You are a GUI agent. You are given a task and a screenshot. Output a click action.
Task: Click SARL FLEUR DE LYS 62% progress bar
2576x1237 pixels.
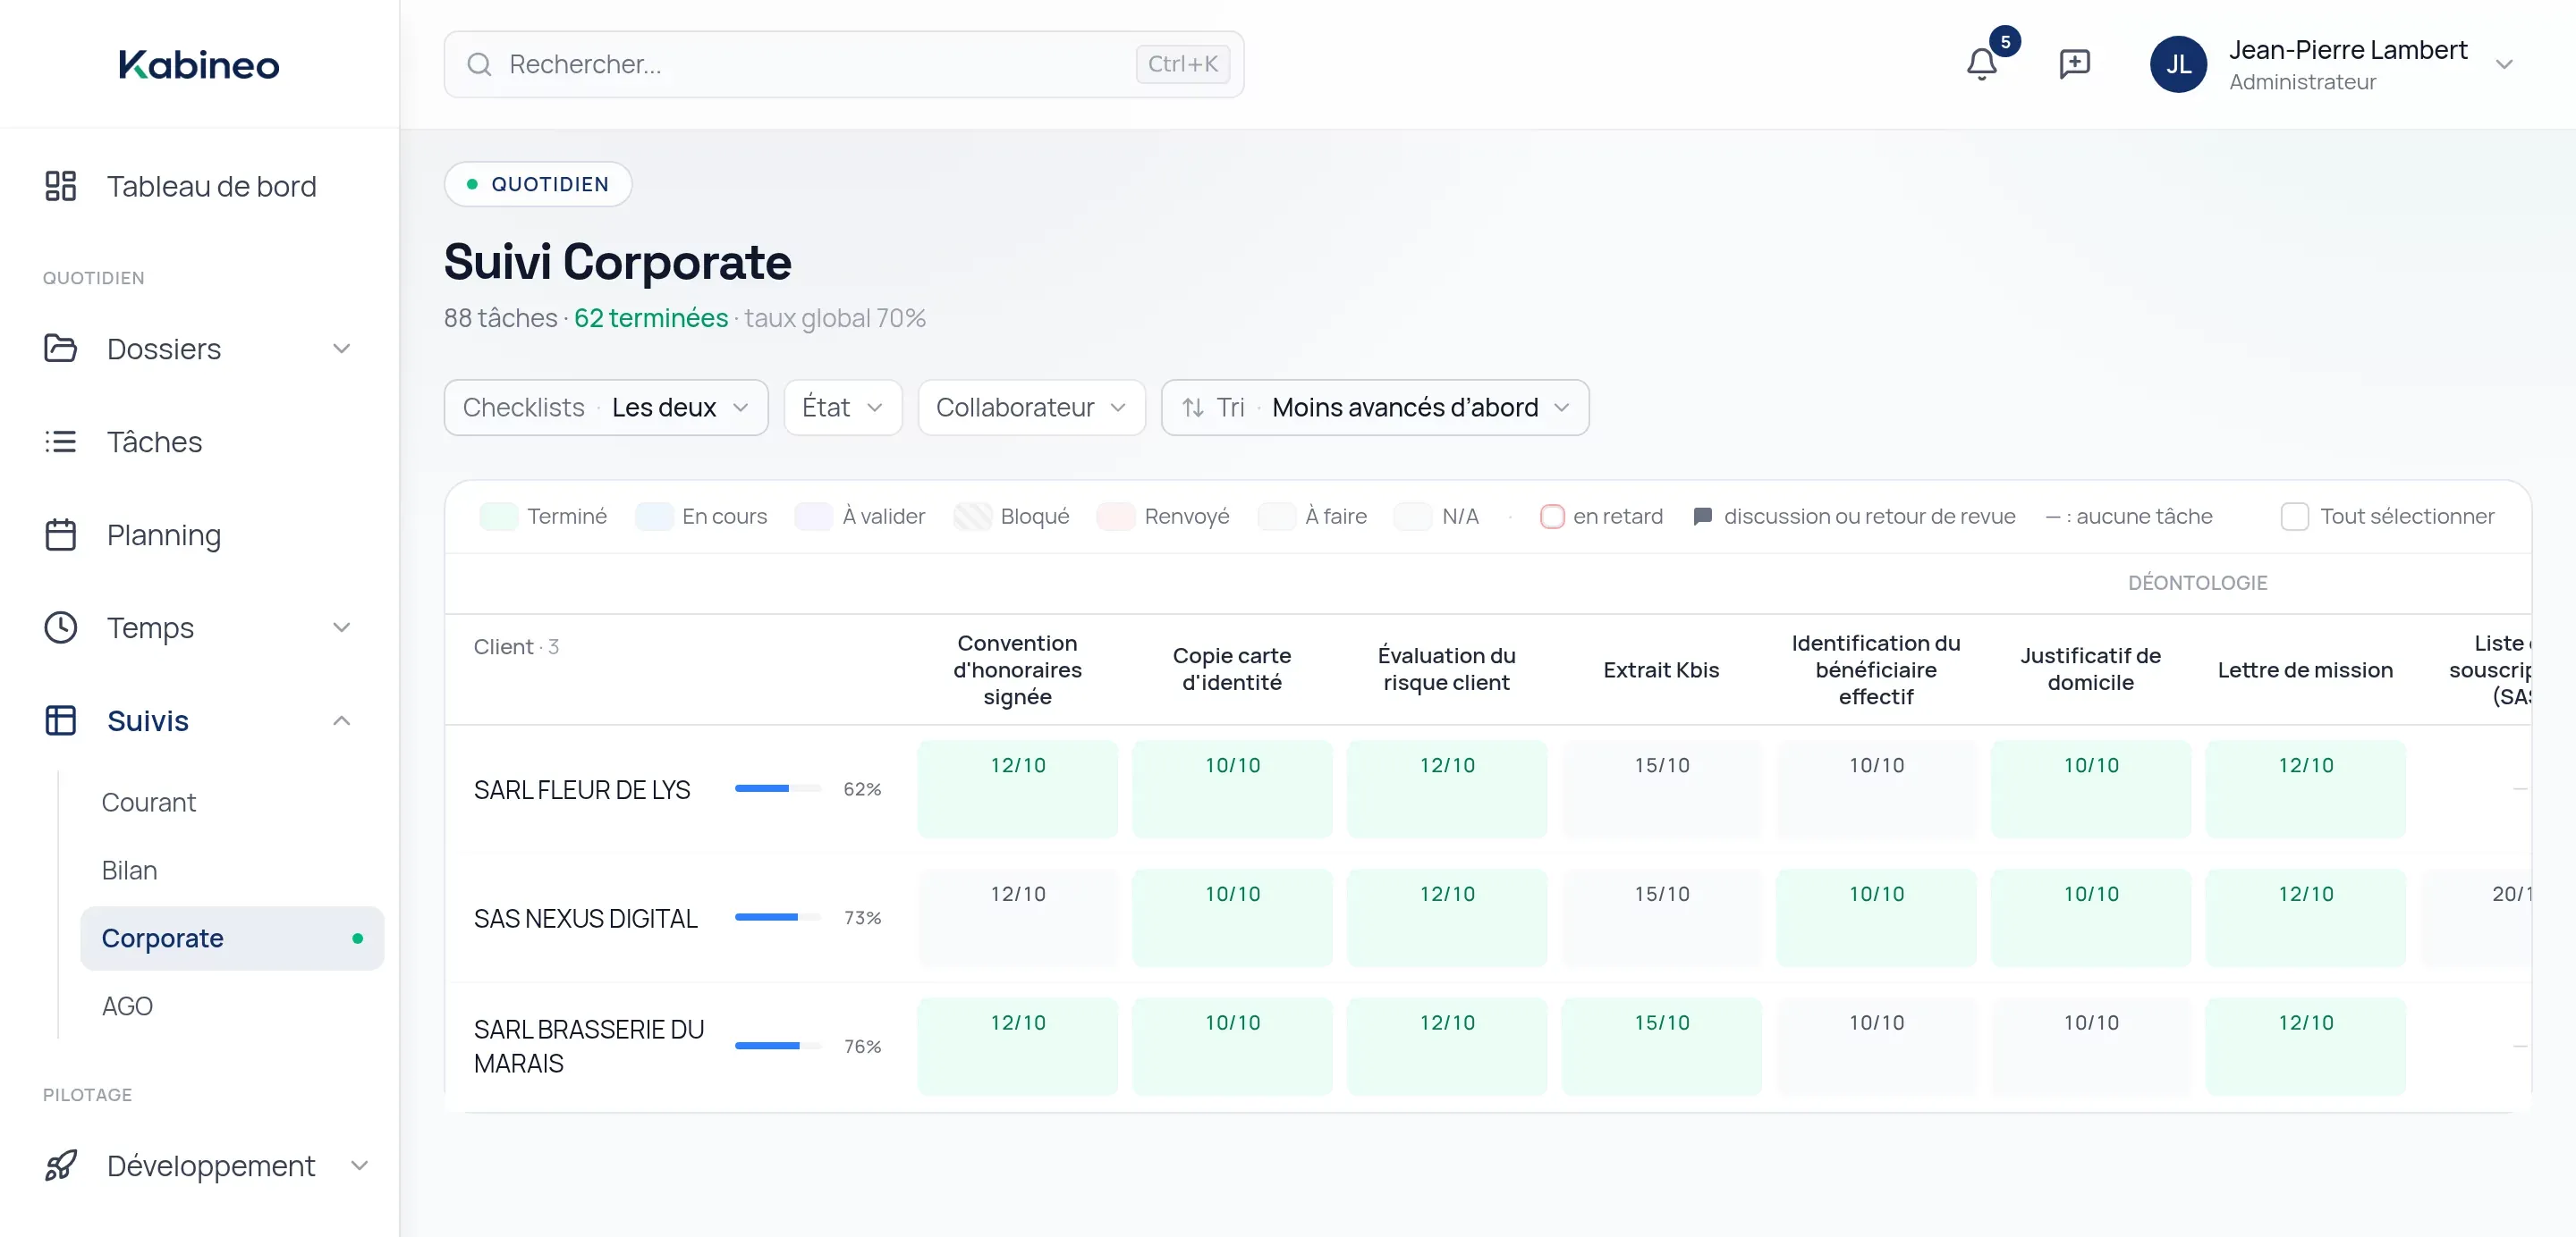(778, 789)
